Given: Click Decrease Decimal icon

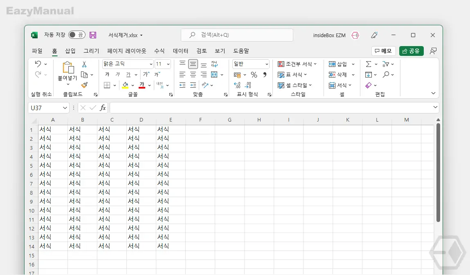Looking at the screenshot, I should coord(248,85).
